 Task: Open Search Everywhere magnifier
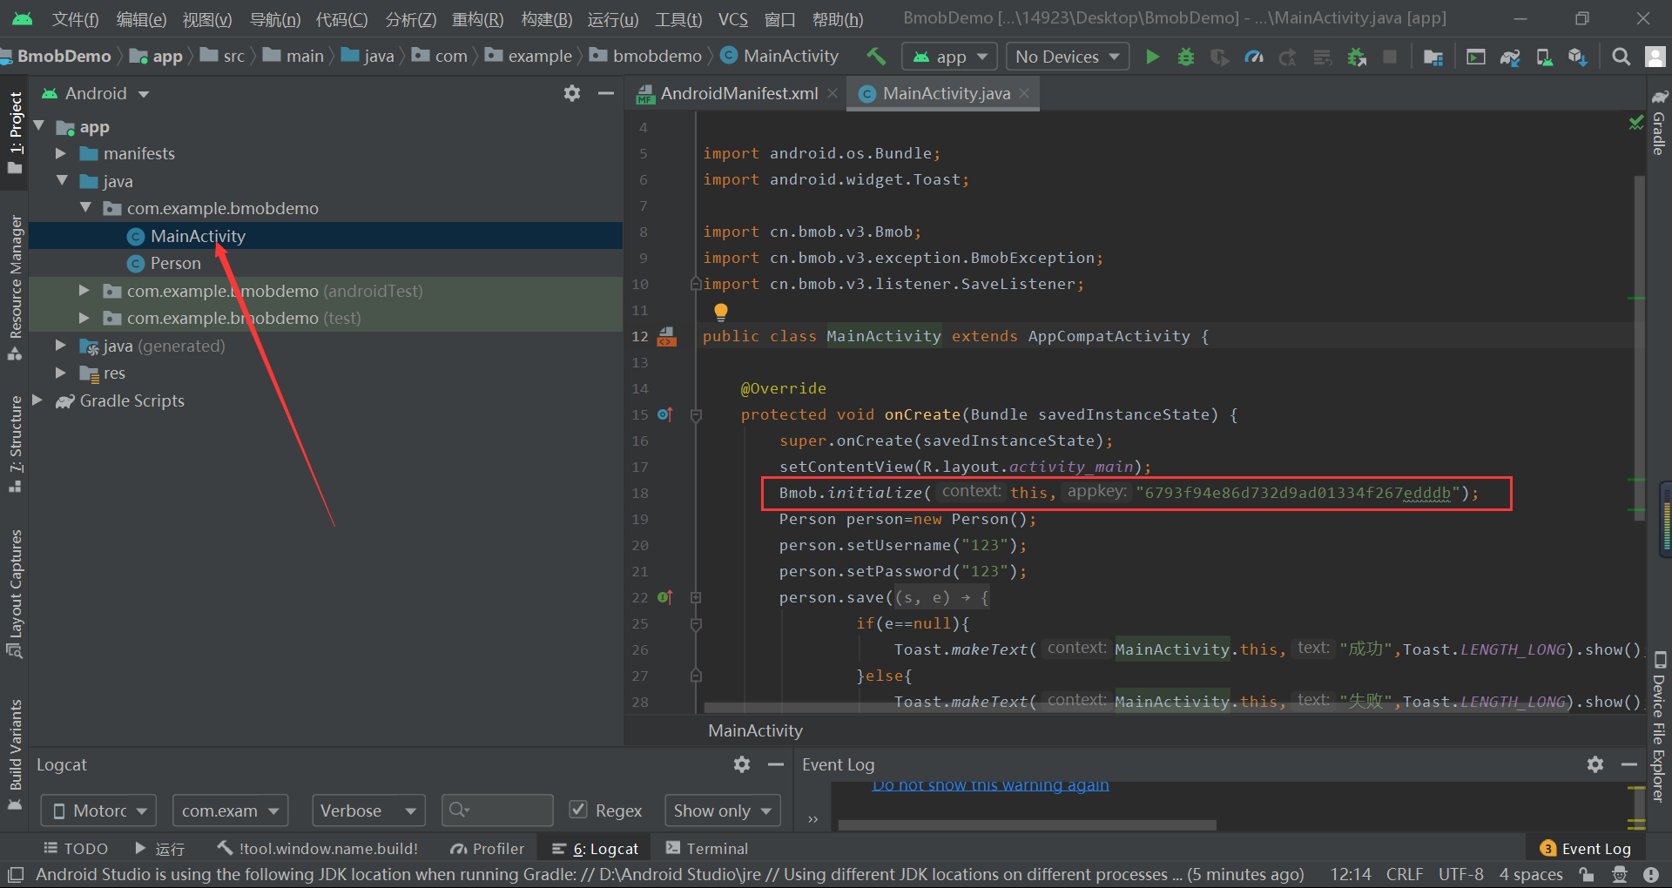pyautogui.click(x=1620, y=56)
